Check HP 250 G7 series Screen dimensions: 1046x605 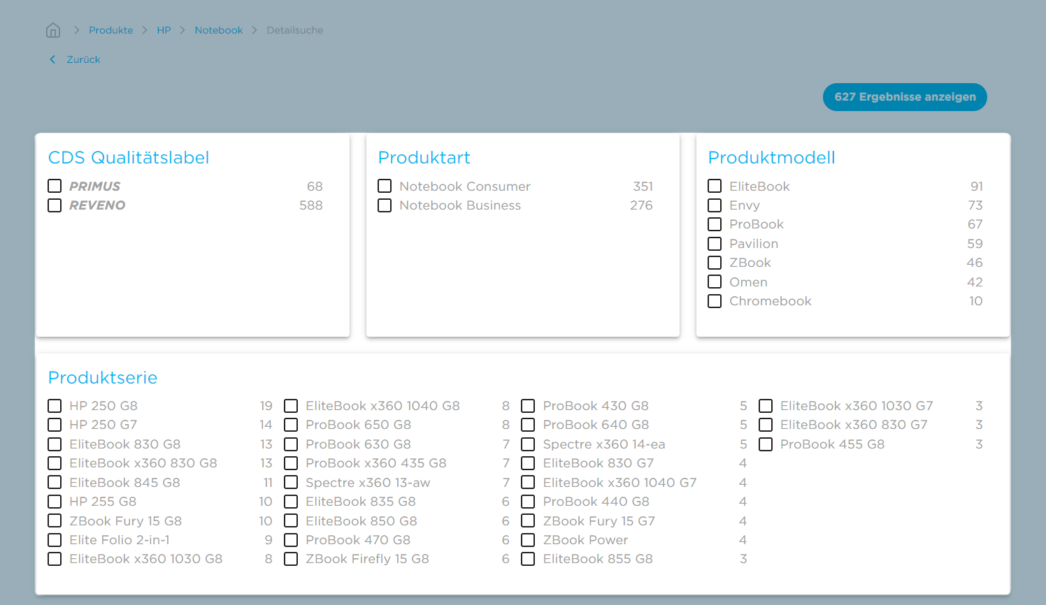click(55, 425)
